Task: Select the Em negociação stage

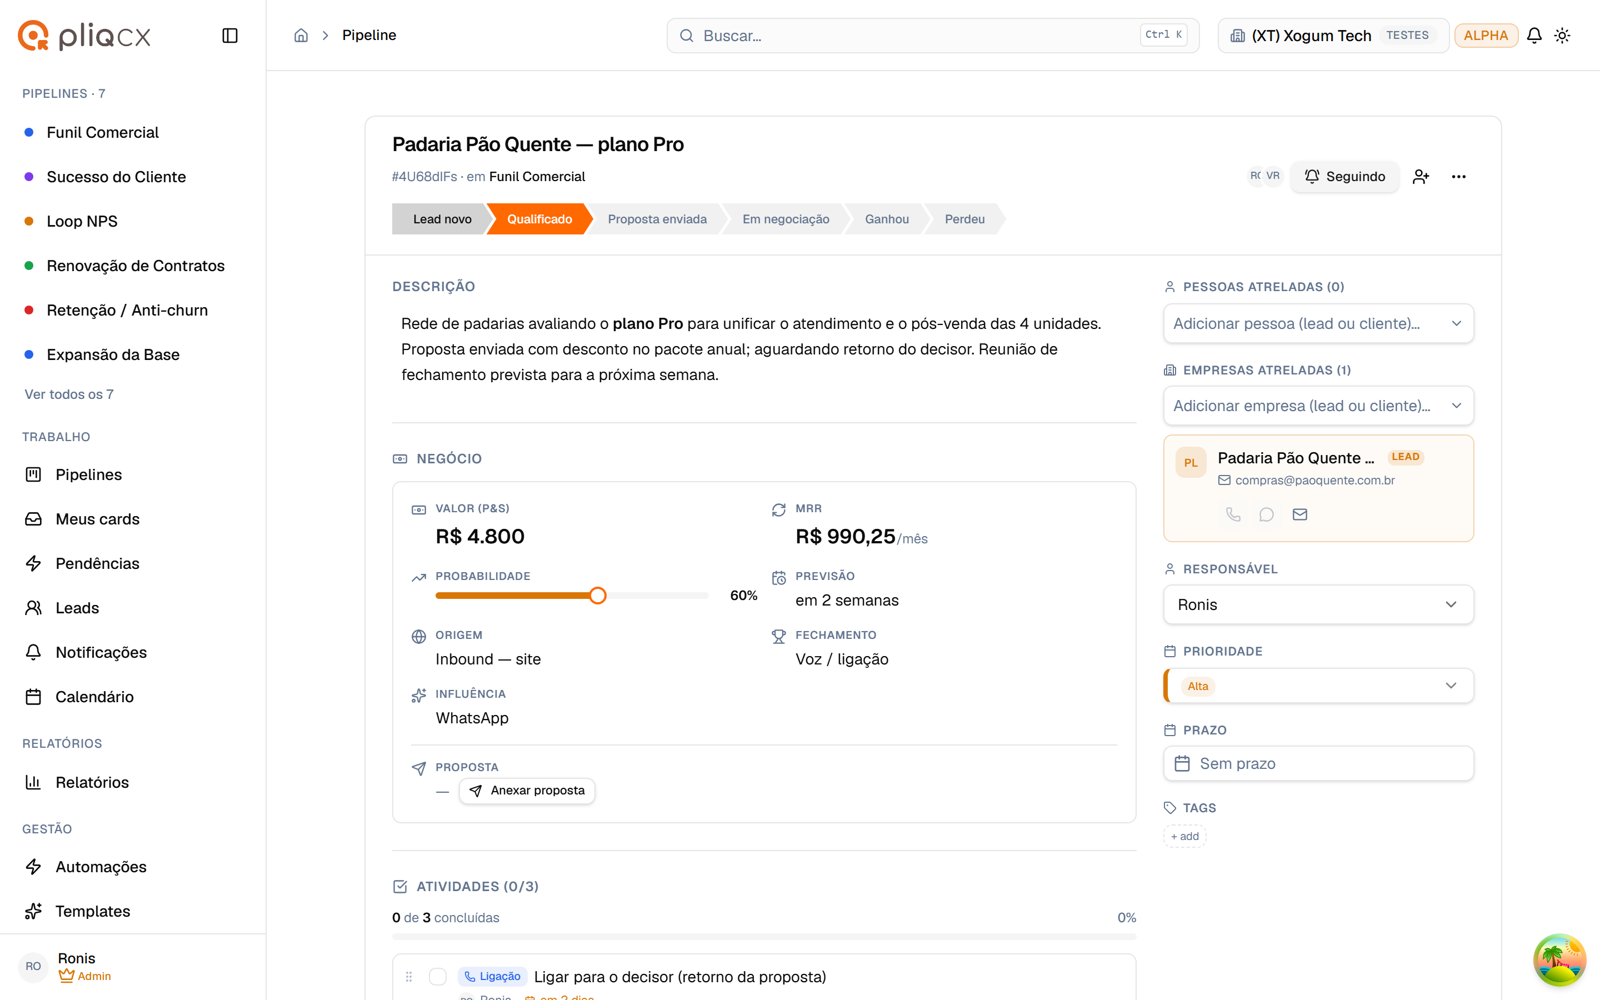Action: coord(786,219)
